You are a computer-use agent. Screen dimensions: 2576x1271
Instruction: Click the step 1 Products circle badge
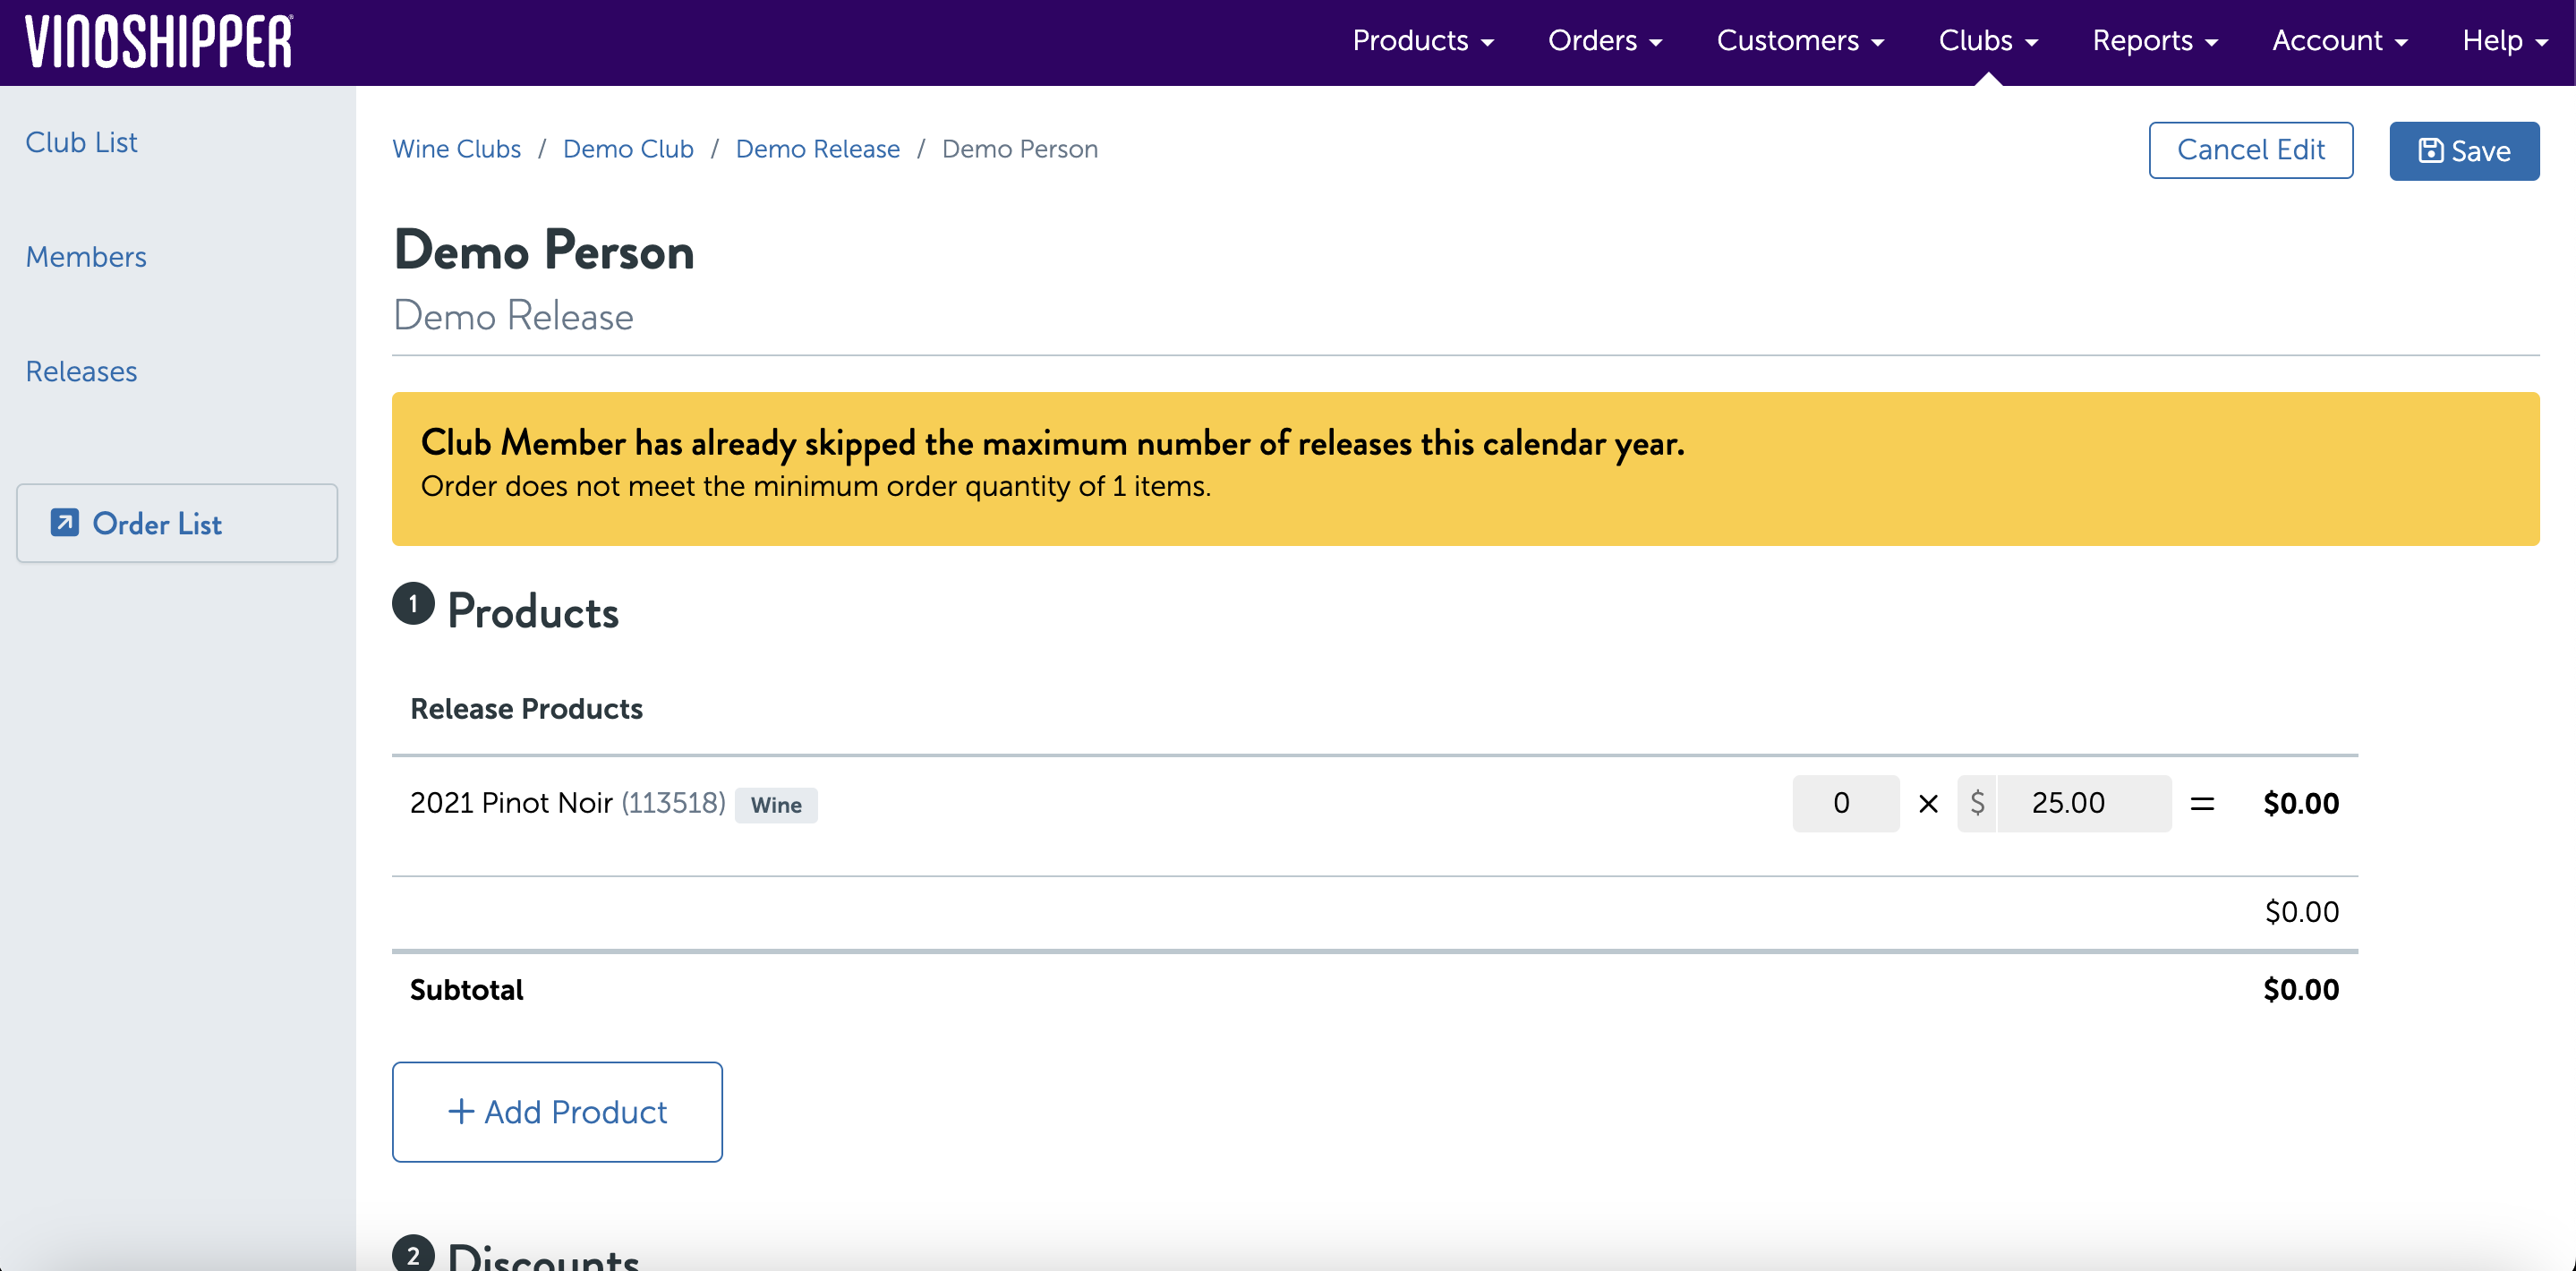[413, 604]
